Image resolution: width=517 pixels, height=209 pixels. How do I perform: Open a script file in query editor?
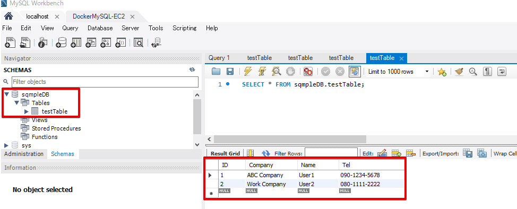point(216,71)
